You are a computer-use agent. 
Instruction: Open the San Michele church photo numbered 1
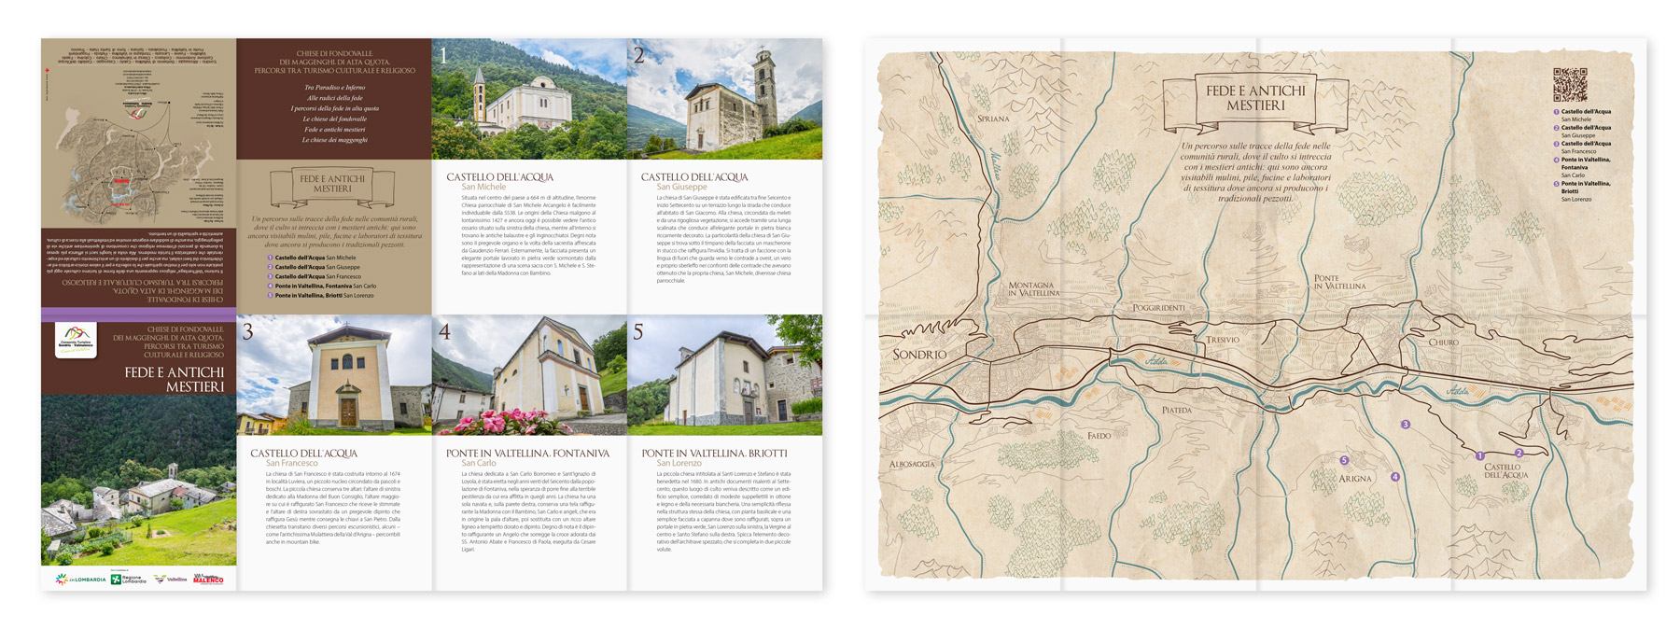[528, 99]
